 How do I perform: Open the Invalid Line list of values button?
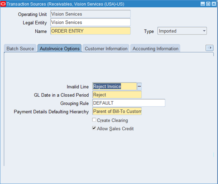click(x=139, y=86)
